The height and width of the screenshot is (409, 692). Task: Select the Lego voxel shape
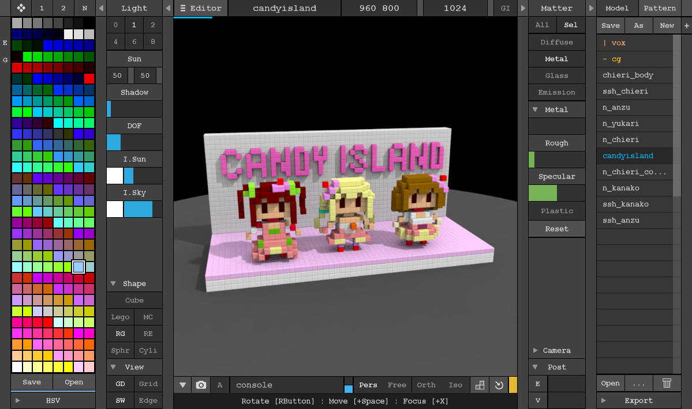(x=120, y=317)
